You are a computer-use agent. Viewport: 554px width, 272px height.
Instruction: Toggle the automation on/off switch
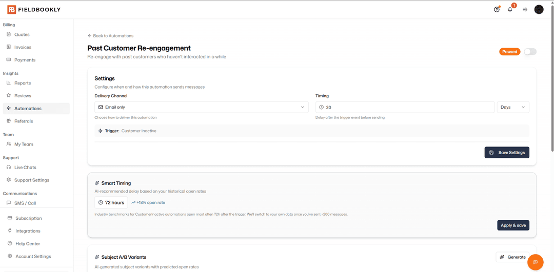tap(530, 52)
